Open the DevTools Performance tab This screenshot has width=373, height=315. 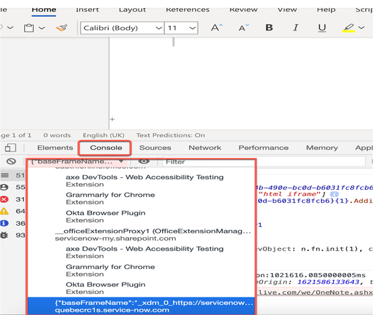264,148
